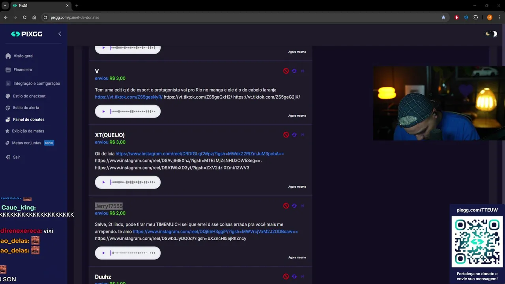505x284 pixels.
Task: Play V's donation audio
Action: coord(103,112)
